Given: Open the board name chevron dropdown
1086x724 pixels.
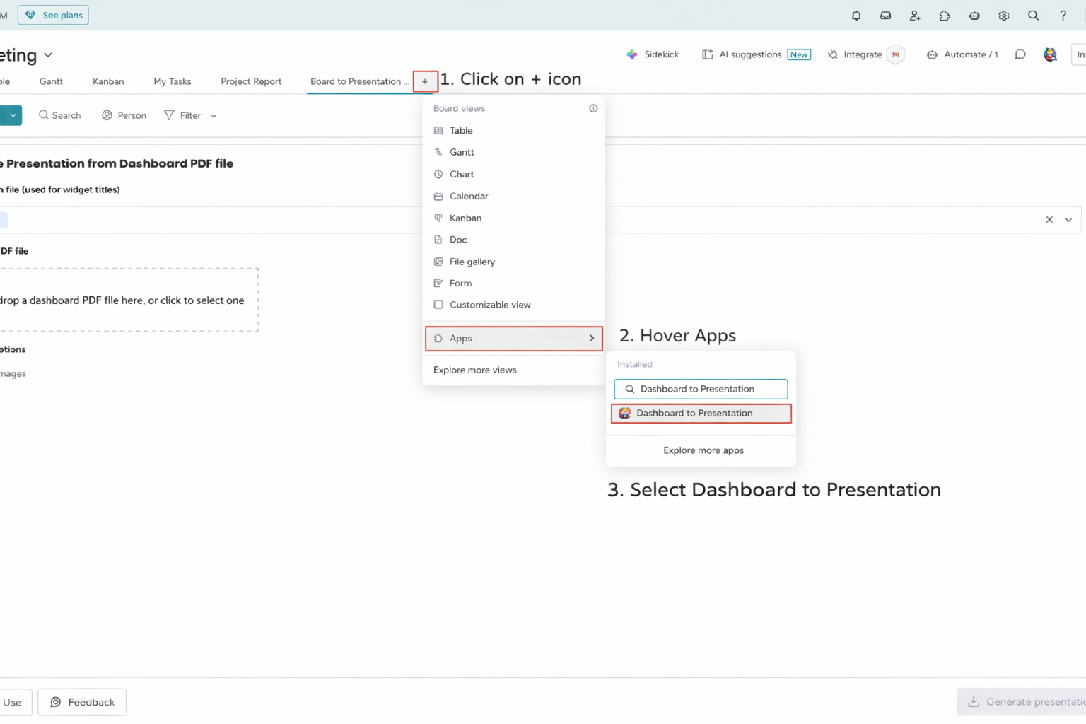Looking at the screenshot, I should 48,55.
